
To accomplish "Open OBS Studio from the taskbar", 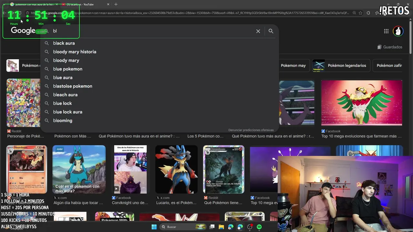I will pyautogui.click(x=249, y=227).
